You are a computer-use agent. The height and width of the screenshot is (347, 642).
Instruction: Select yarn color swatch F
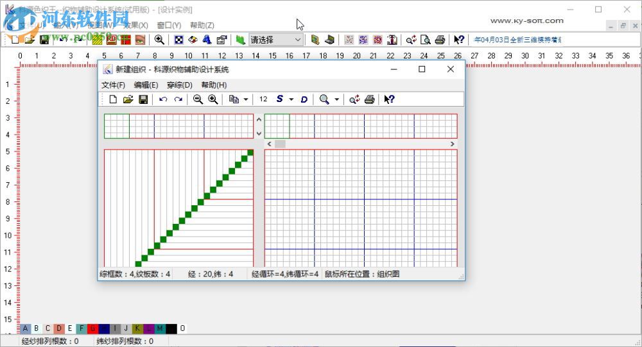tap(82, 328)
